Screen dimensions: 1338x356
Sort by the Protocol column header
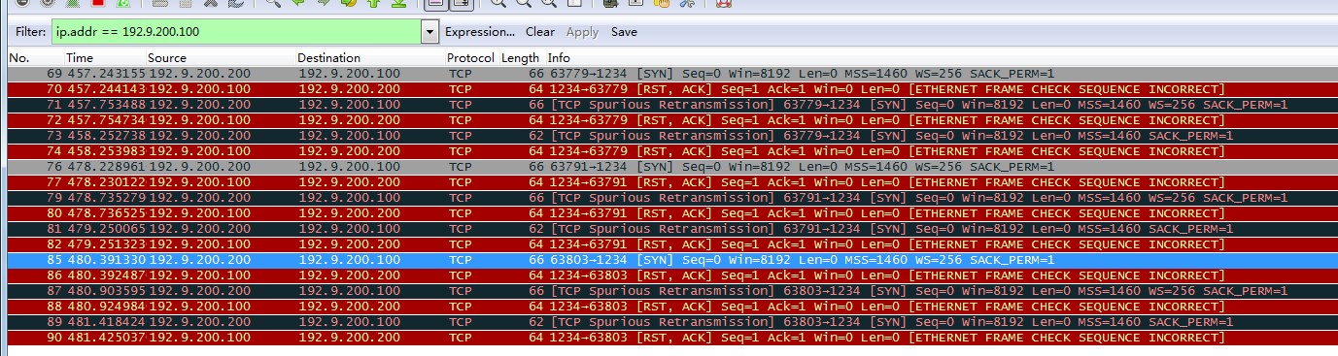click(471, 58)
